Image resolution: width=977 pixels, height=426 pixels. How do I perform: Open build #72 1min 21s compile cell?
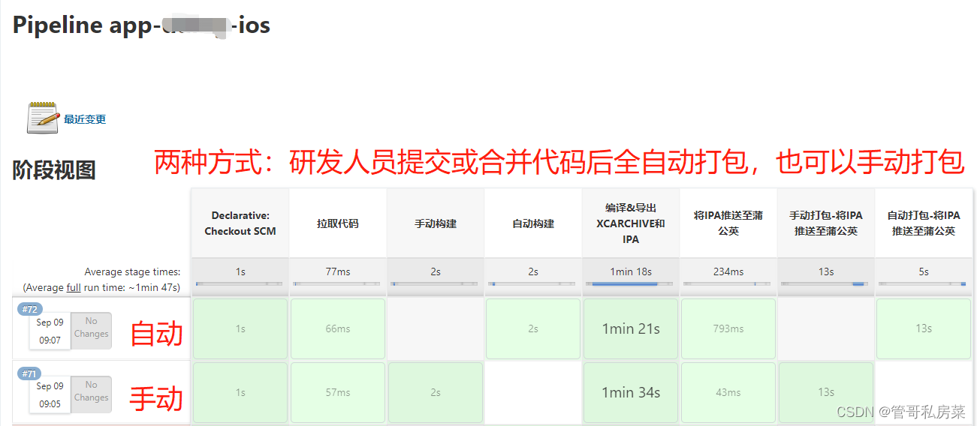point(631,328)
